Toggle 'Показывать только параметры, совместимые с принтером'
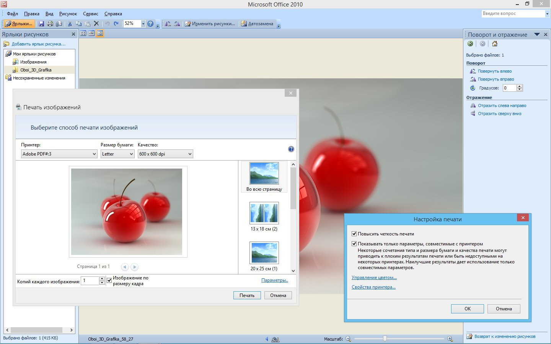The image size is (551, 344). coord(354,244)
